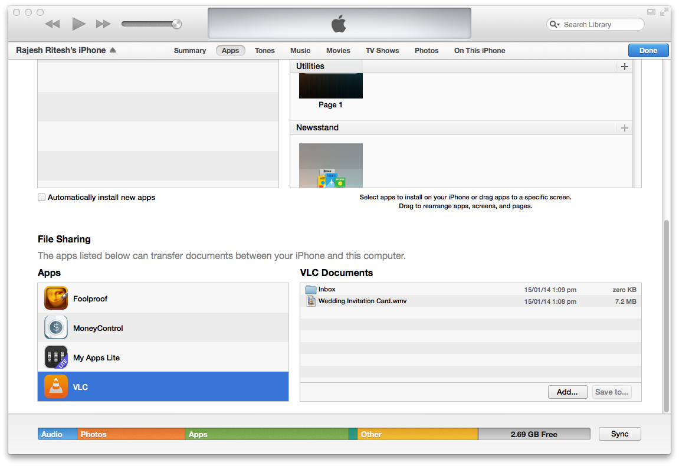
Task: Select the My Apps Lite icon
Action: click(x=56, y=357)
